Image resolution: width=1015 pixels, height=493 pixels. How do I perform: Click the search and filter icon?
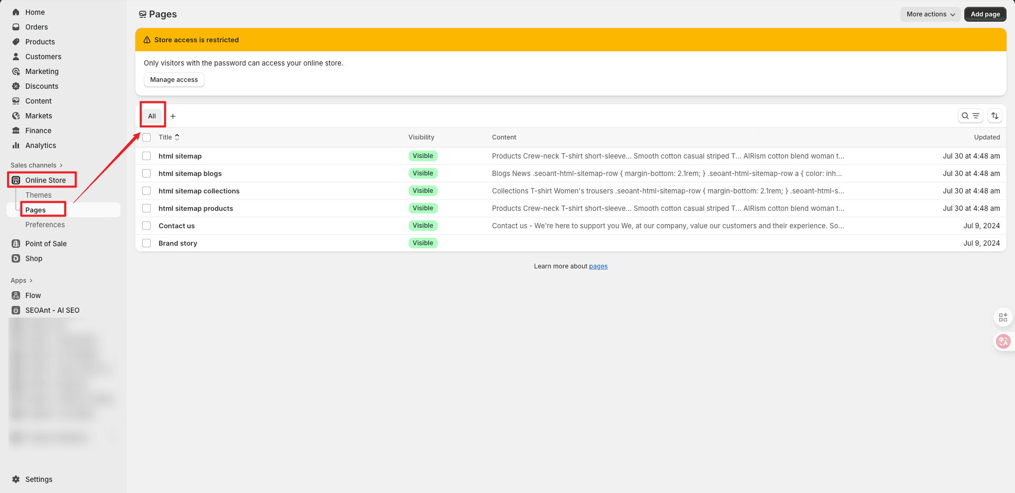(970, 116)
